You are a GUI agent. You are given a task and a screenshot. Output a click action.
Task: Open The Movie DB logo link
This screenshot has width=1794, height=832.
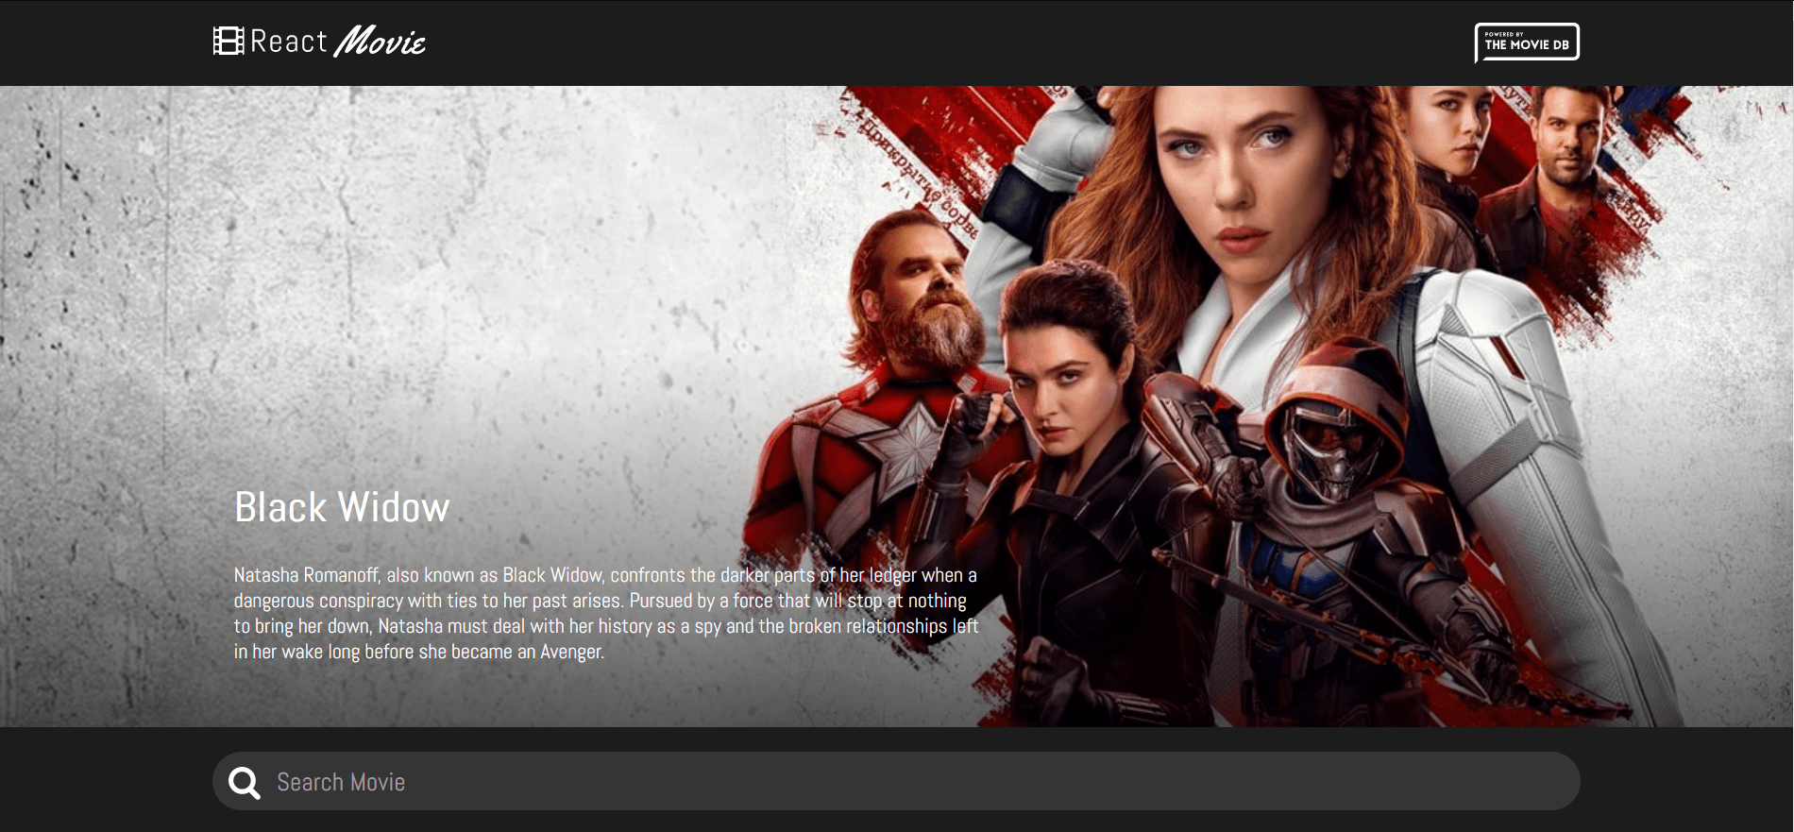tap(1527, 42)
